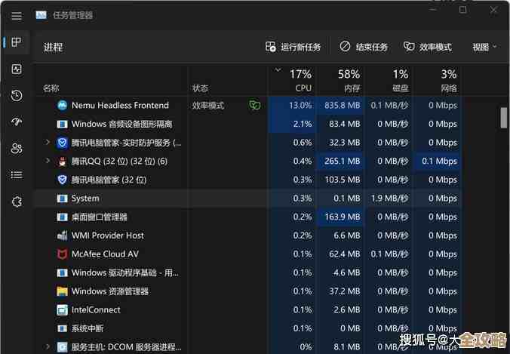Click the 进程 page heading
This screenshot has height=354, width=510.
coord(53,48)
